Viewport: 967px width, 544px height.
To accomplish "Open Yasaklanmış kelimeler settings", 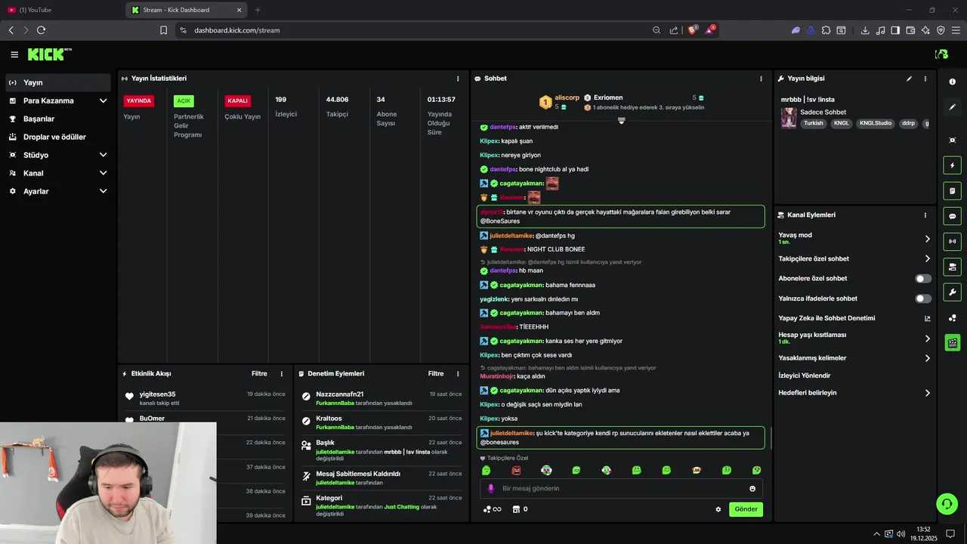I will 854,358.
